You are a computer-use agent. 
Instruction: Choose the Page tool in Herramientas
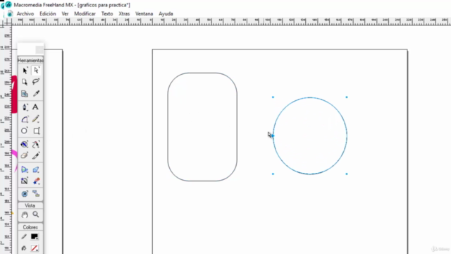click(x=25, y=82)
